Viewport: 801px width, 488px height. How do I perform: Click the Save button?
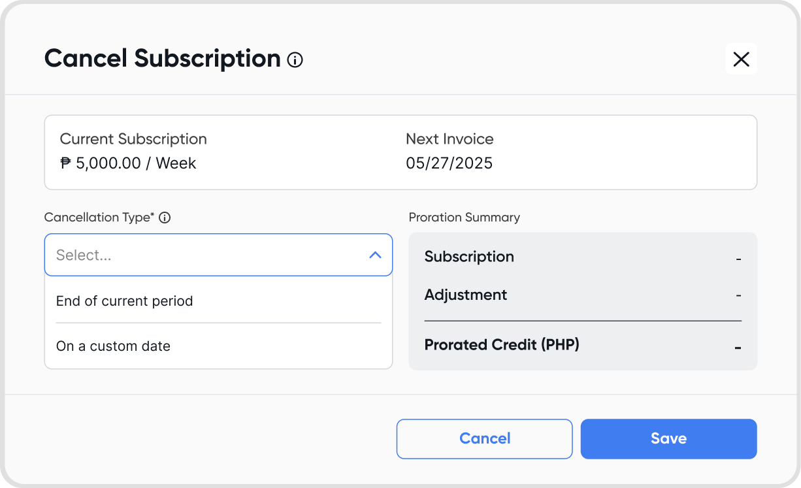668,439
